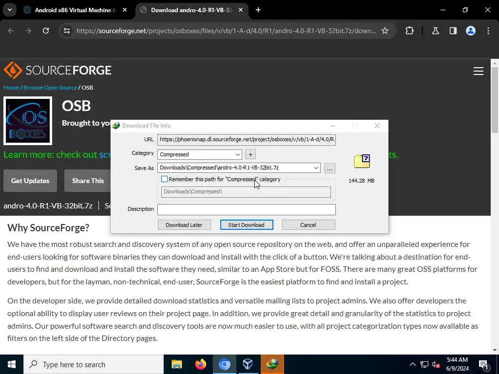This screenshot has height=374, width=499.
Task: Open File Explorer from taskbar
Action: [x=176, y=364]
